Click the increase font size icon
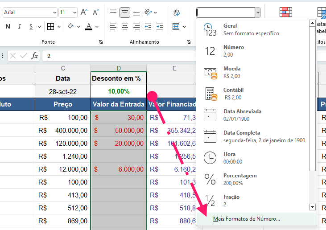 [84, 12]
